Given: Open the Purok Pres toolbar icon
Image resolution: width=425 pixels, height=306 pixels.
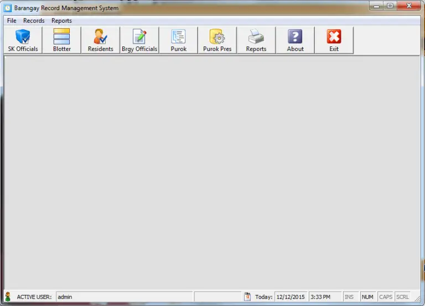Looking at the screenshot, I should (217, 40).
